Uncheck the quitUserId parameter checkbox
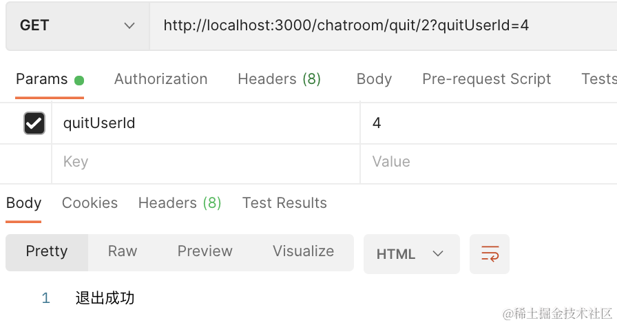 (34, 123)
